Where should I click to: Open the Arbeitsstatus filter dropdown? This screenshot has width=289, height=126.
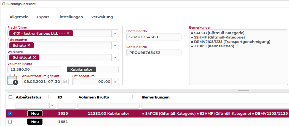(x=52, y=106)
